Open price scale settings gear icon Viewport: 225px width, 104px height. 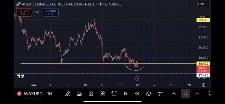(x=203, y=85)
